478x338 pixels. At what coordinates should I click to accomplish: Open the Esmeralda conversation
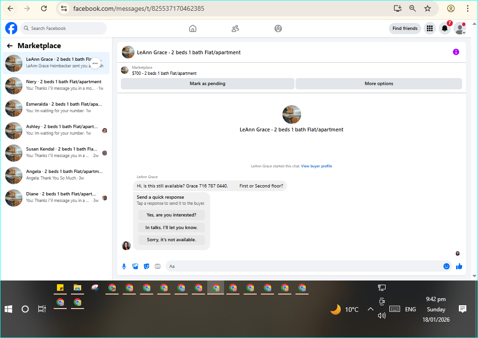coord(56,108)
